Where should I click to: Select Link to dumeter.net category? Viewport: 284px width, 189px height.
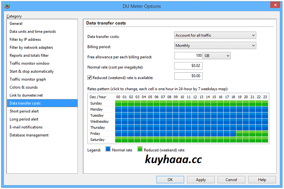tap(42, 95)
